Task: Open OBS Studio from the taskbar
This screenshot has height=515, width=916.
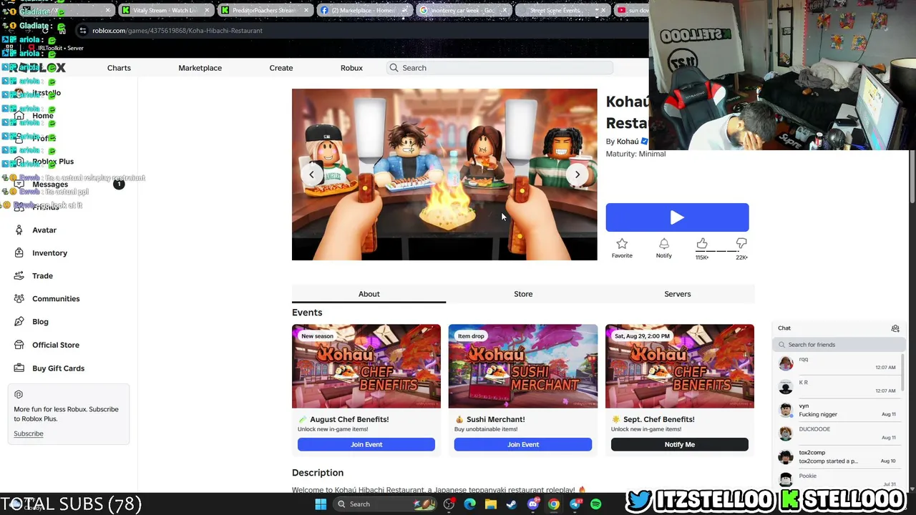Action: pos(449,504)
